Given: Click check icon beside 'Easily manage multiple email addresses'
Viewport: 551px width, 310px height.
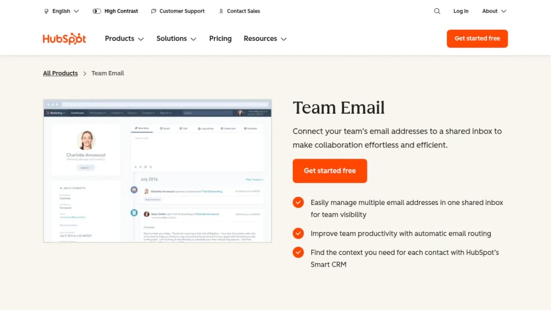Looking at the screenshot, I should tap(298, 202).
